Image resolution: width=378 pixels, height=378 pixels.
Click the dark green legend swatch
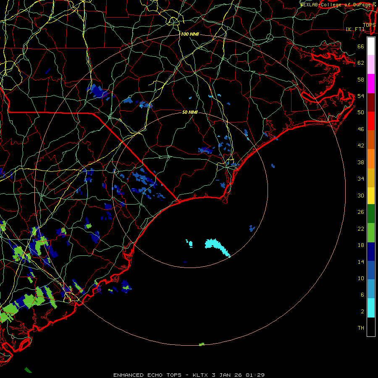point(371,214)
